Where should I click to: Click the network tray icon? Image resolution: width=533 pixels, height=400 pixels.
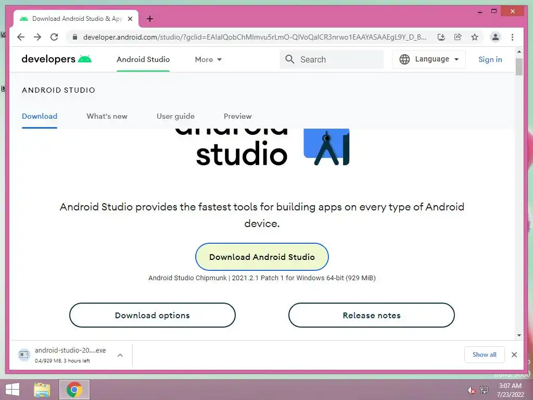pyautogui.click(x=484, y=390)
